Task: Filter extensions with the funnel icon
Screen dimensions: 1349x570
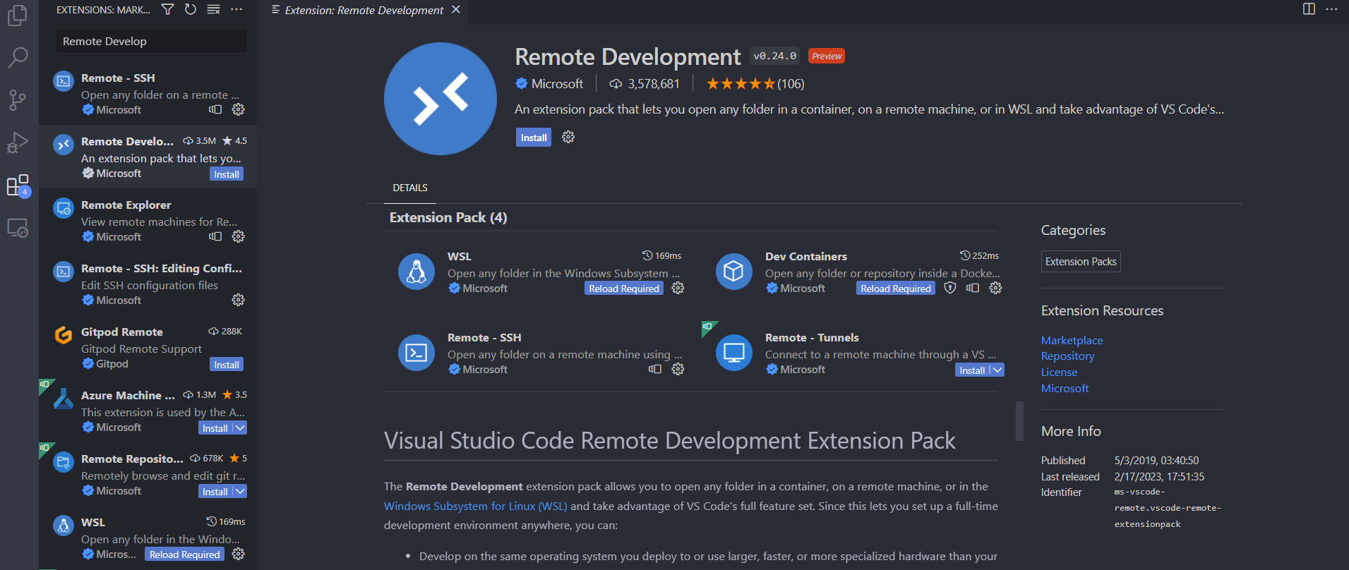Action: (x=167, y=9)
